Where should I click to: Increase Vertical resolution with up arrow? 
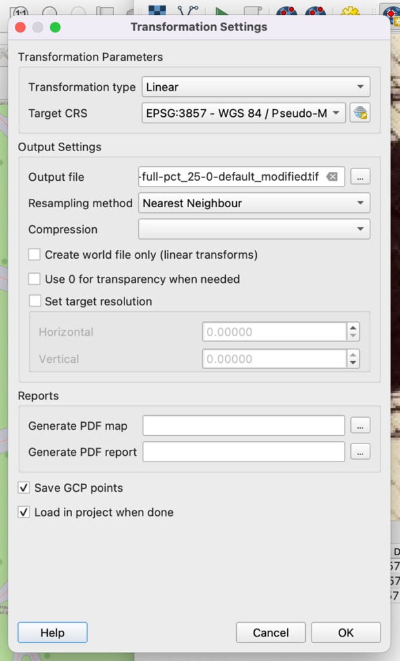click(353, 354)
